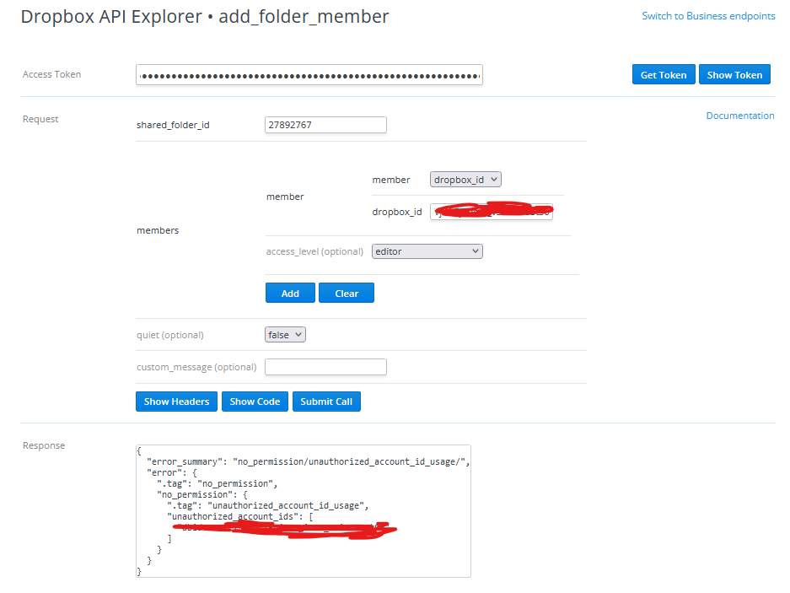
Task: Expand the member type dropdown showing dropbox_id
Action: [x=465, y=179]
